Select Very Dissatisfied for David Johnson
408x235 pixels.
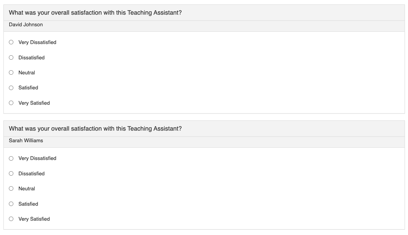click(x=11, y=42)
